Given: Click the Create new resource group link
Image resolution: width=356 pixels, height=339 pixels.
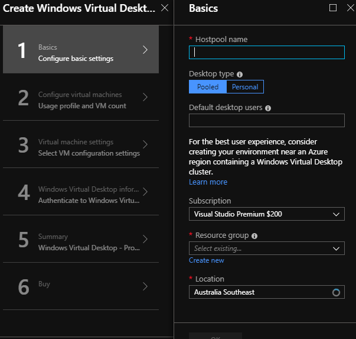Looking at the screenshot, I should coord(206,260).
